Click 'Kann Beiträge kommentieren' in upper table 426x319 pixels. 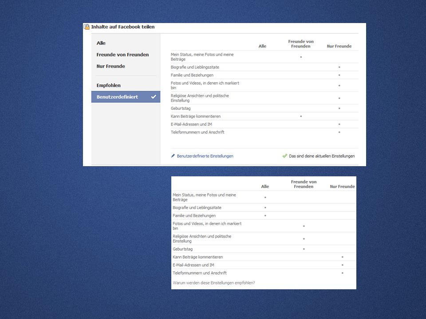[x=196, y=116]
